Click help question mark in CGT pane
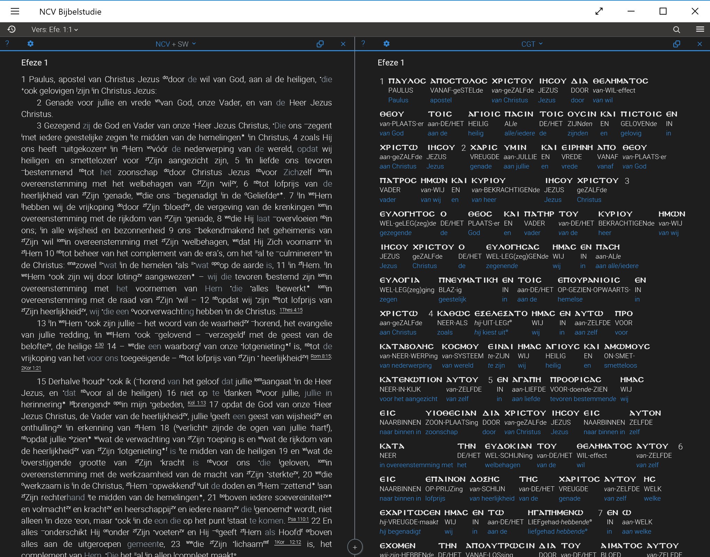The width and height of the screenshot is (710, 557). 363,44
